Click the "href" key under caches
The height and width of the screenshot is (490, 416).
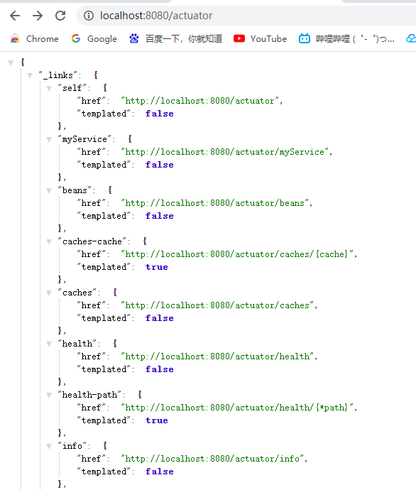coord(91,305)
